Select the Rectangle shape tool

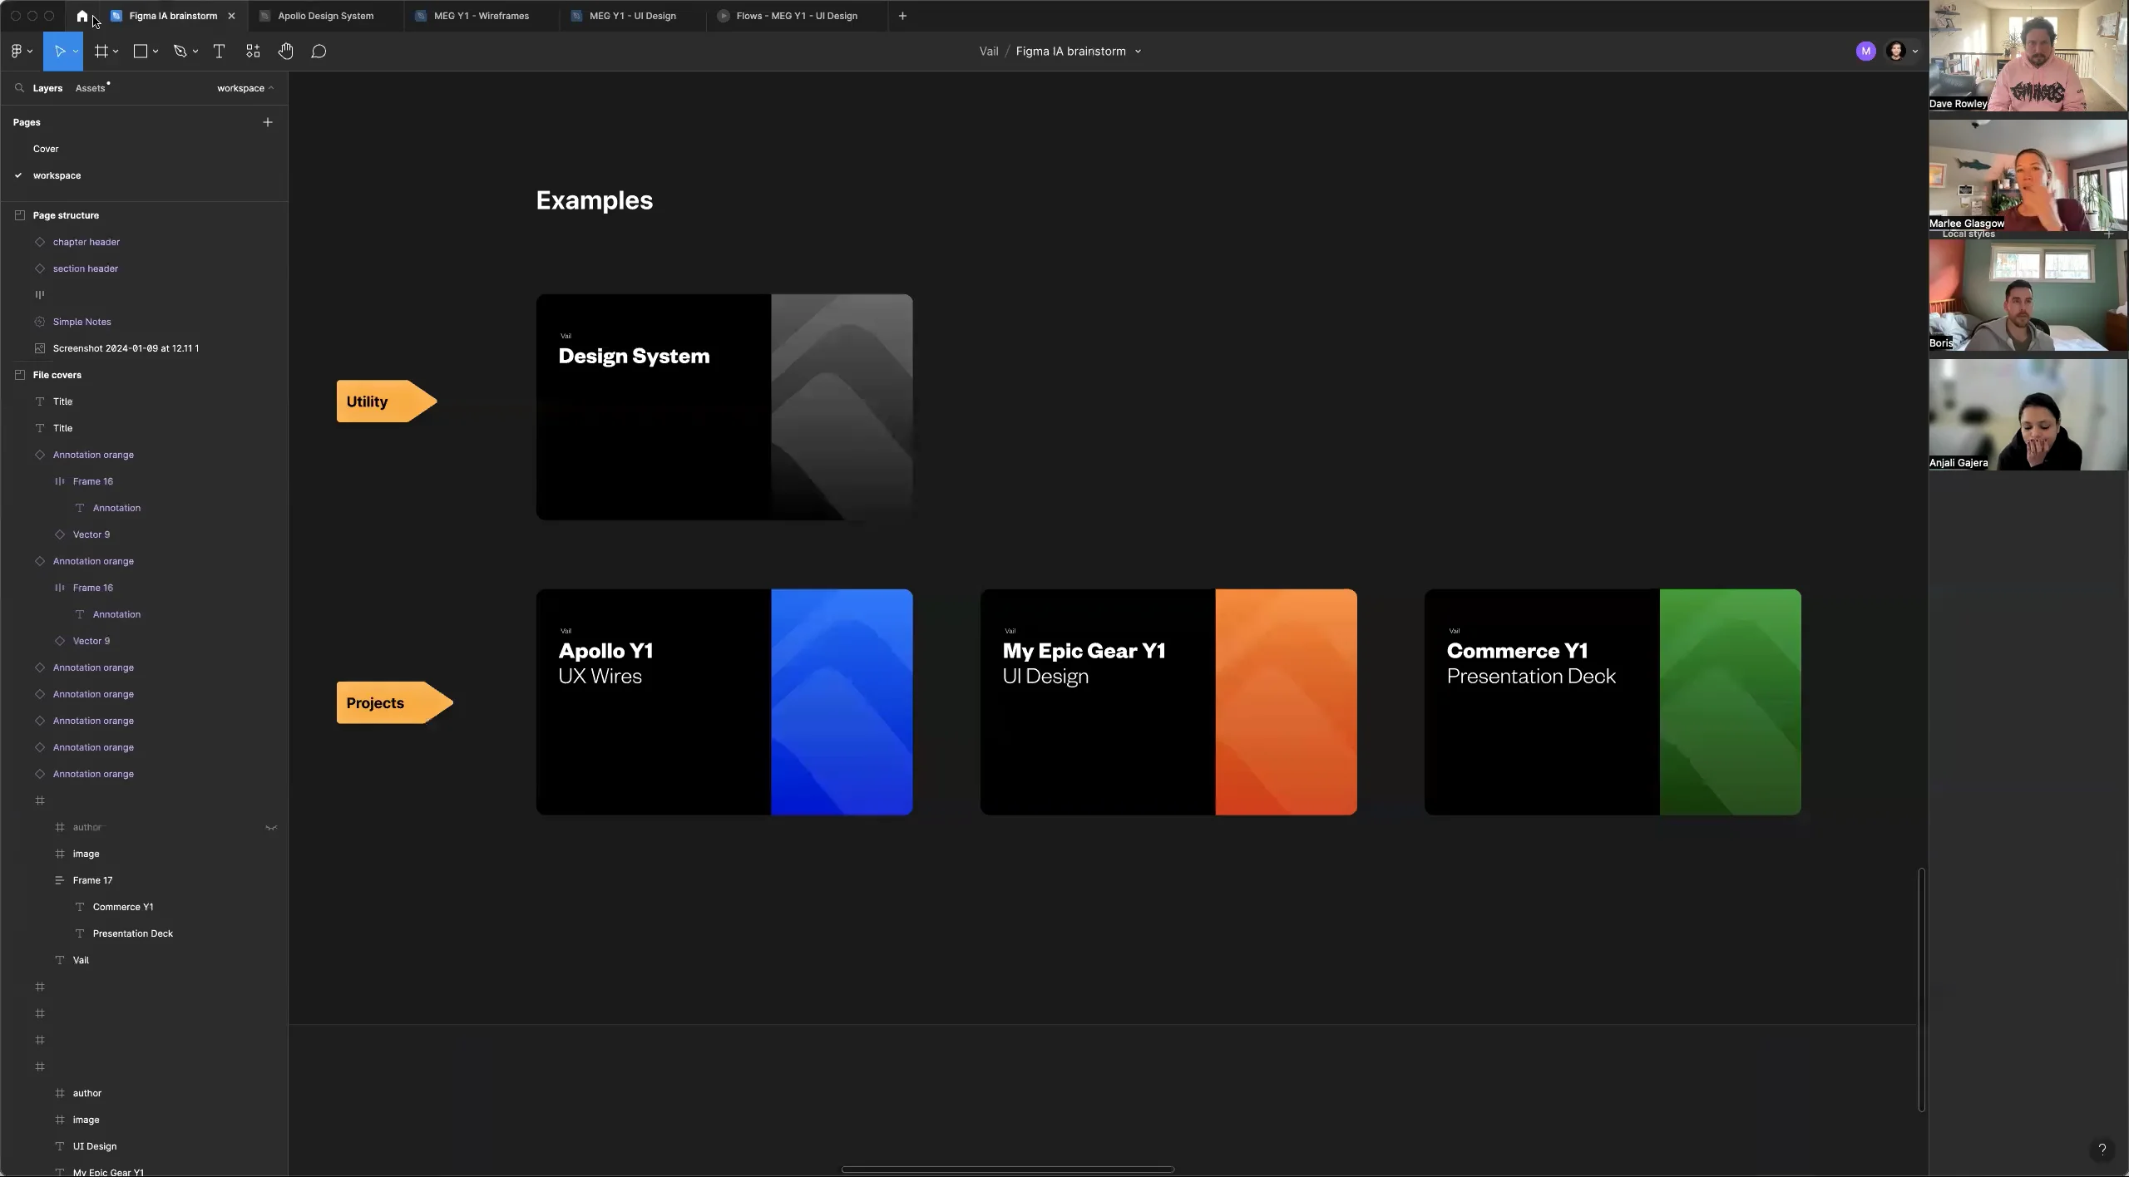point(141,51)
